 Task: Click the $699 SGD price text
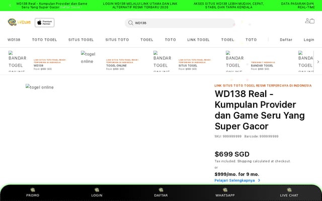point(232,154)
